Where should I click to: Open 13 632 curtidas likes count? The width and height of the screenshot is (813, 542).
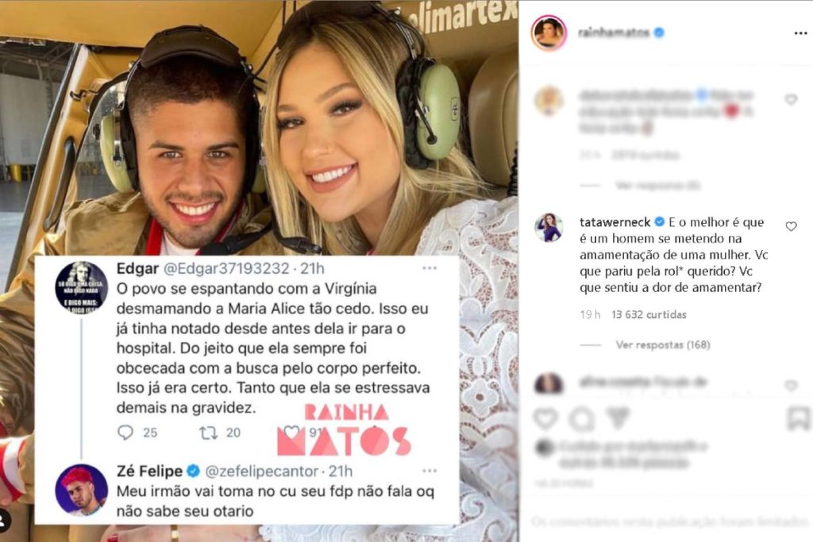pyautogui.click(x=649, y=314)
